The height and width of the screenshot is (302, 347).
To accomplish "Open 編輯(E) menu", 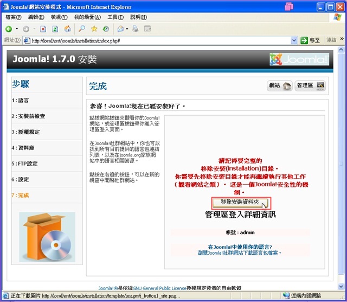I will tap(36, 17).
